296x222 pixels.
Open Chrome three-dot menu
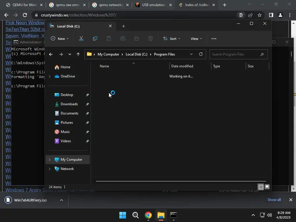point(290,15)
